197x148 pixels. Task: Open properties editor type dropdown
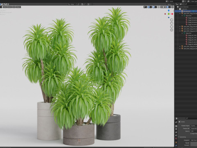pyautogui.click(x=177, y=118)
